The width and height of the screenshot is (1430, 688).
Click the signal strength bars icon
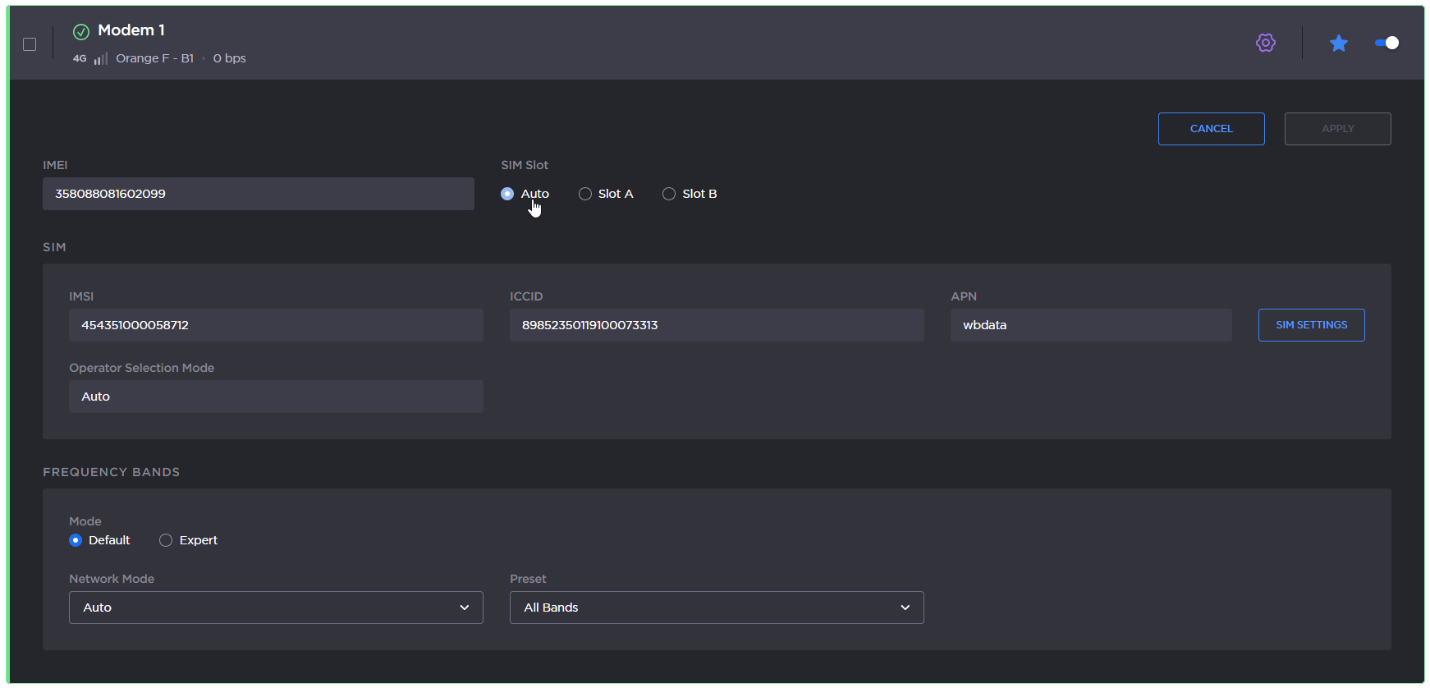101,58
